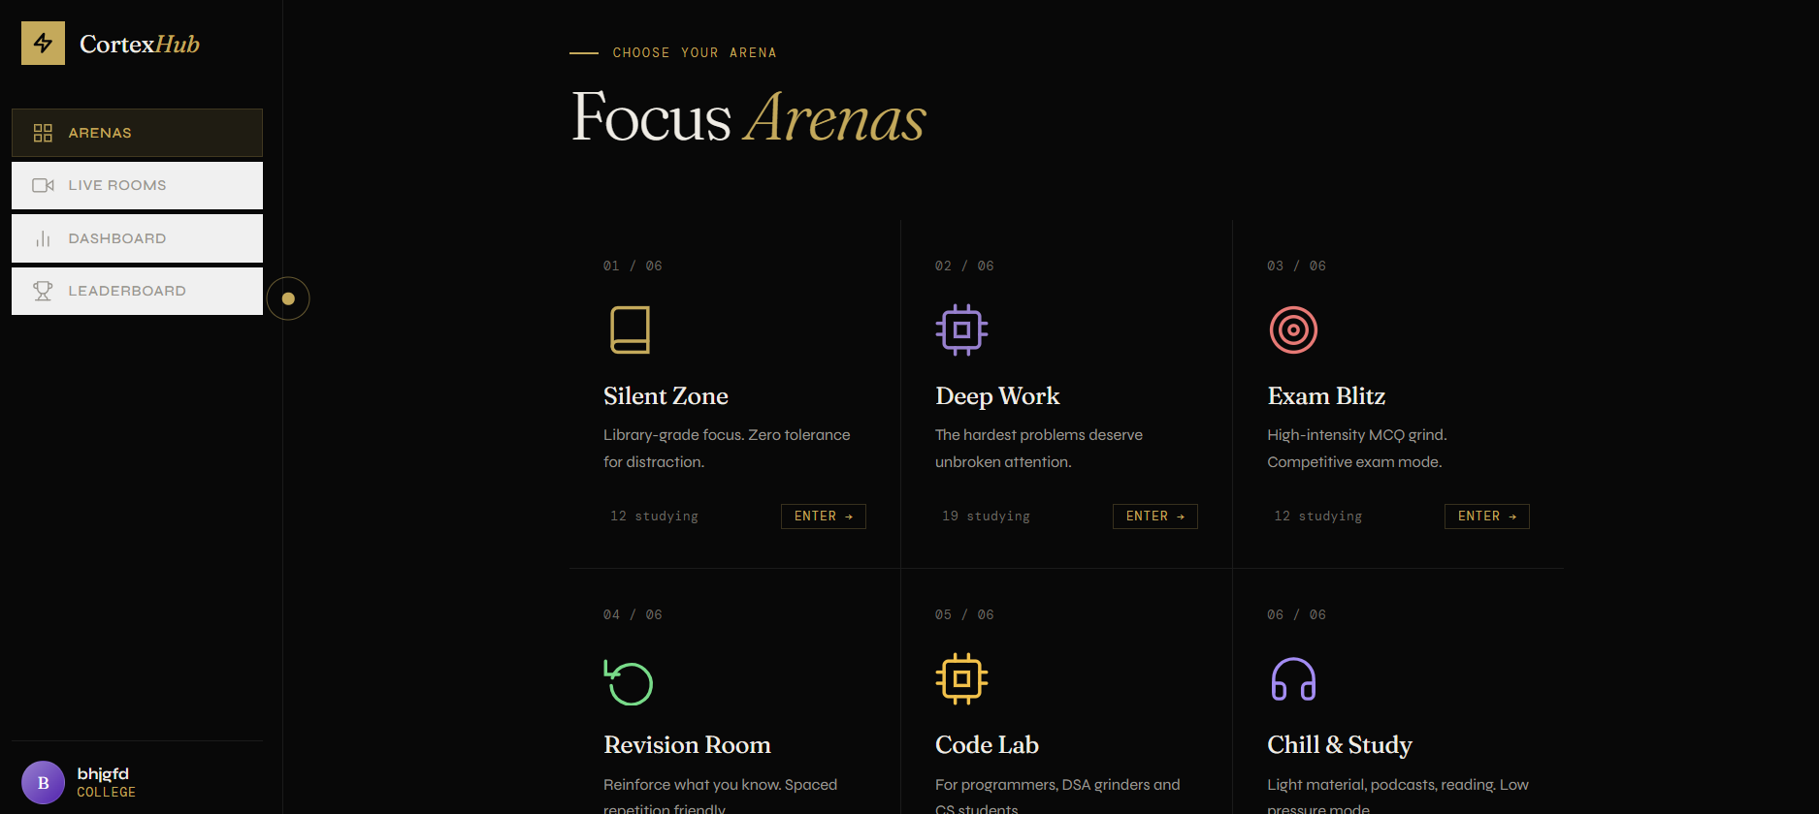This screenshot has height=814, width=1819.
Task: Click the trophy icon beside LEADERBOARD
Action: click(x=44, y=291)
